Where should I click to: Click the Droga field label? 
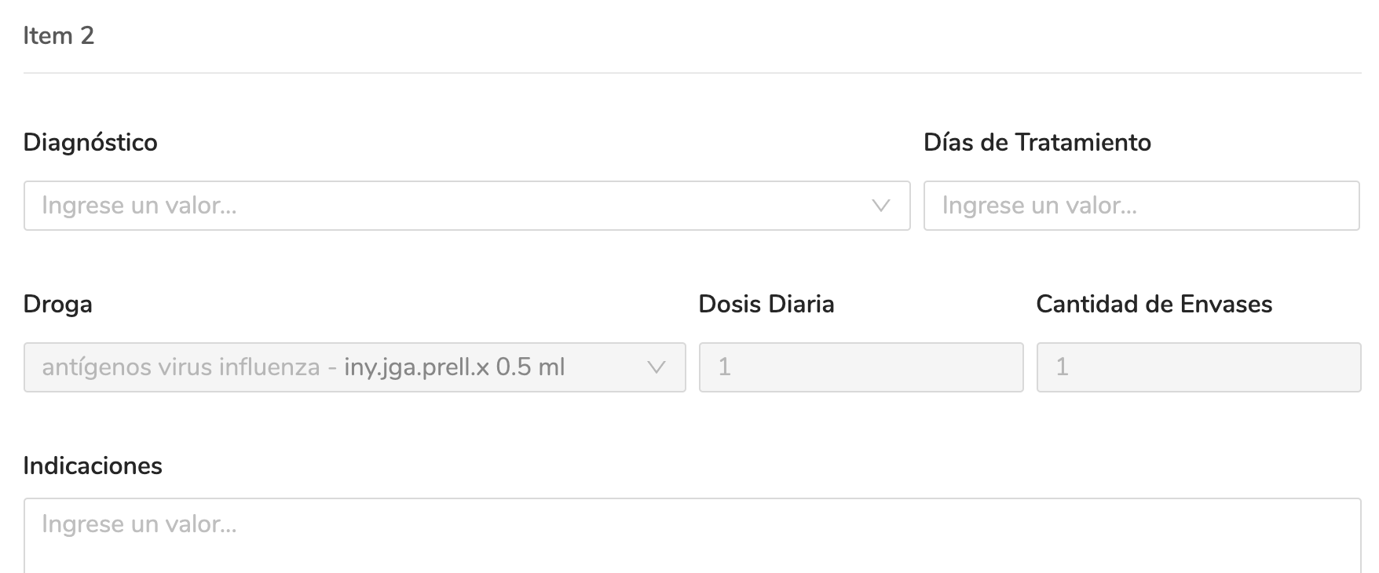[57, 304]
